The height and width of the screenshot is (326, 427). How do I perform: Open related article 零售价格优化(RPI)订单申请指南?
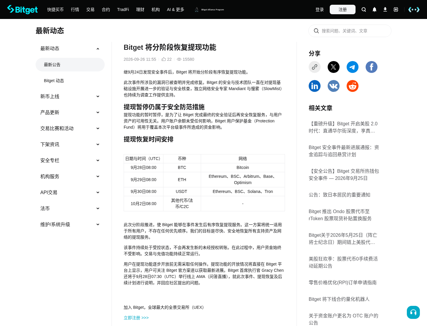[x=342, y=282]
